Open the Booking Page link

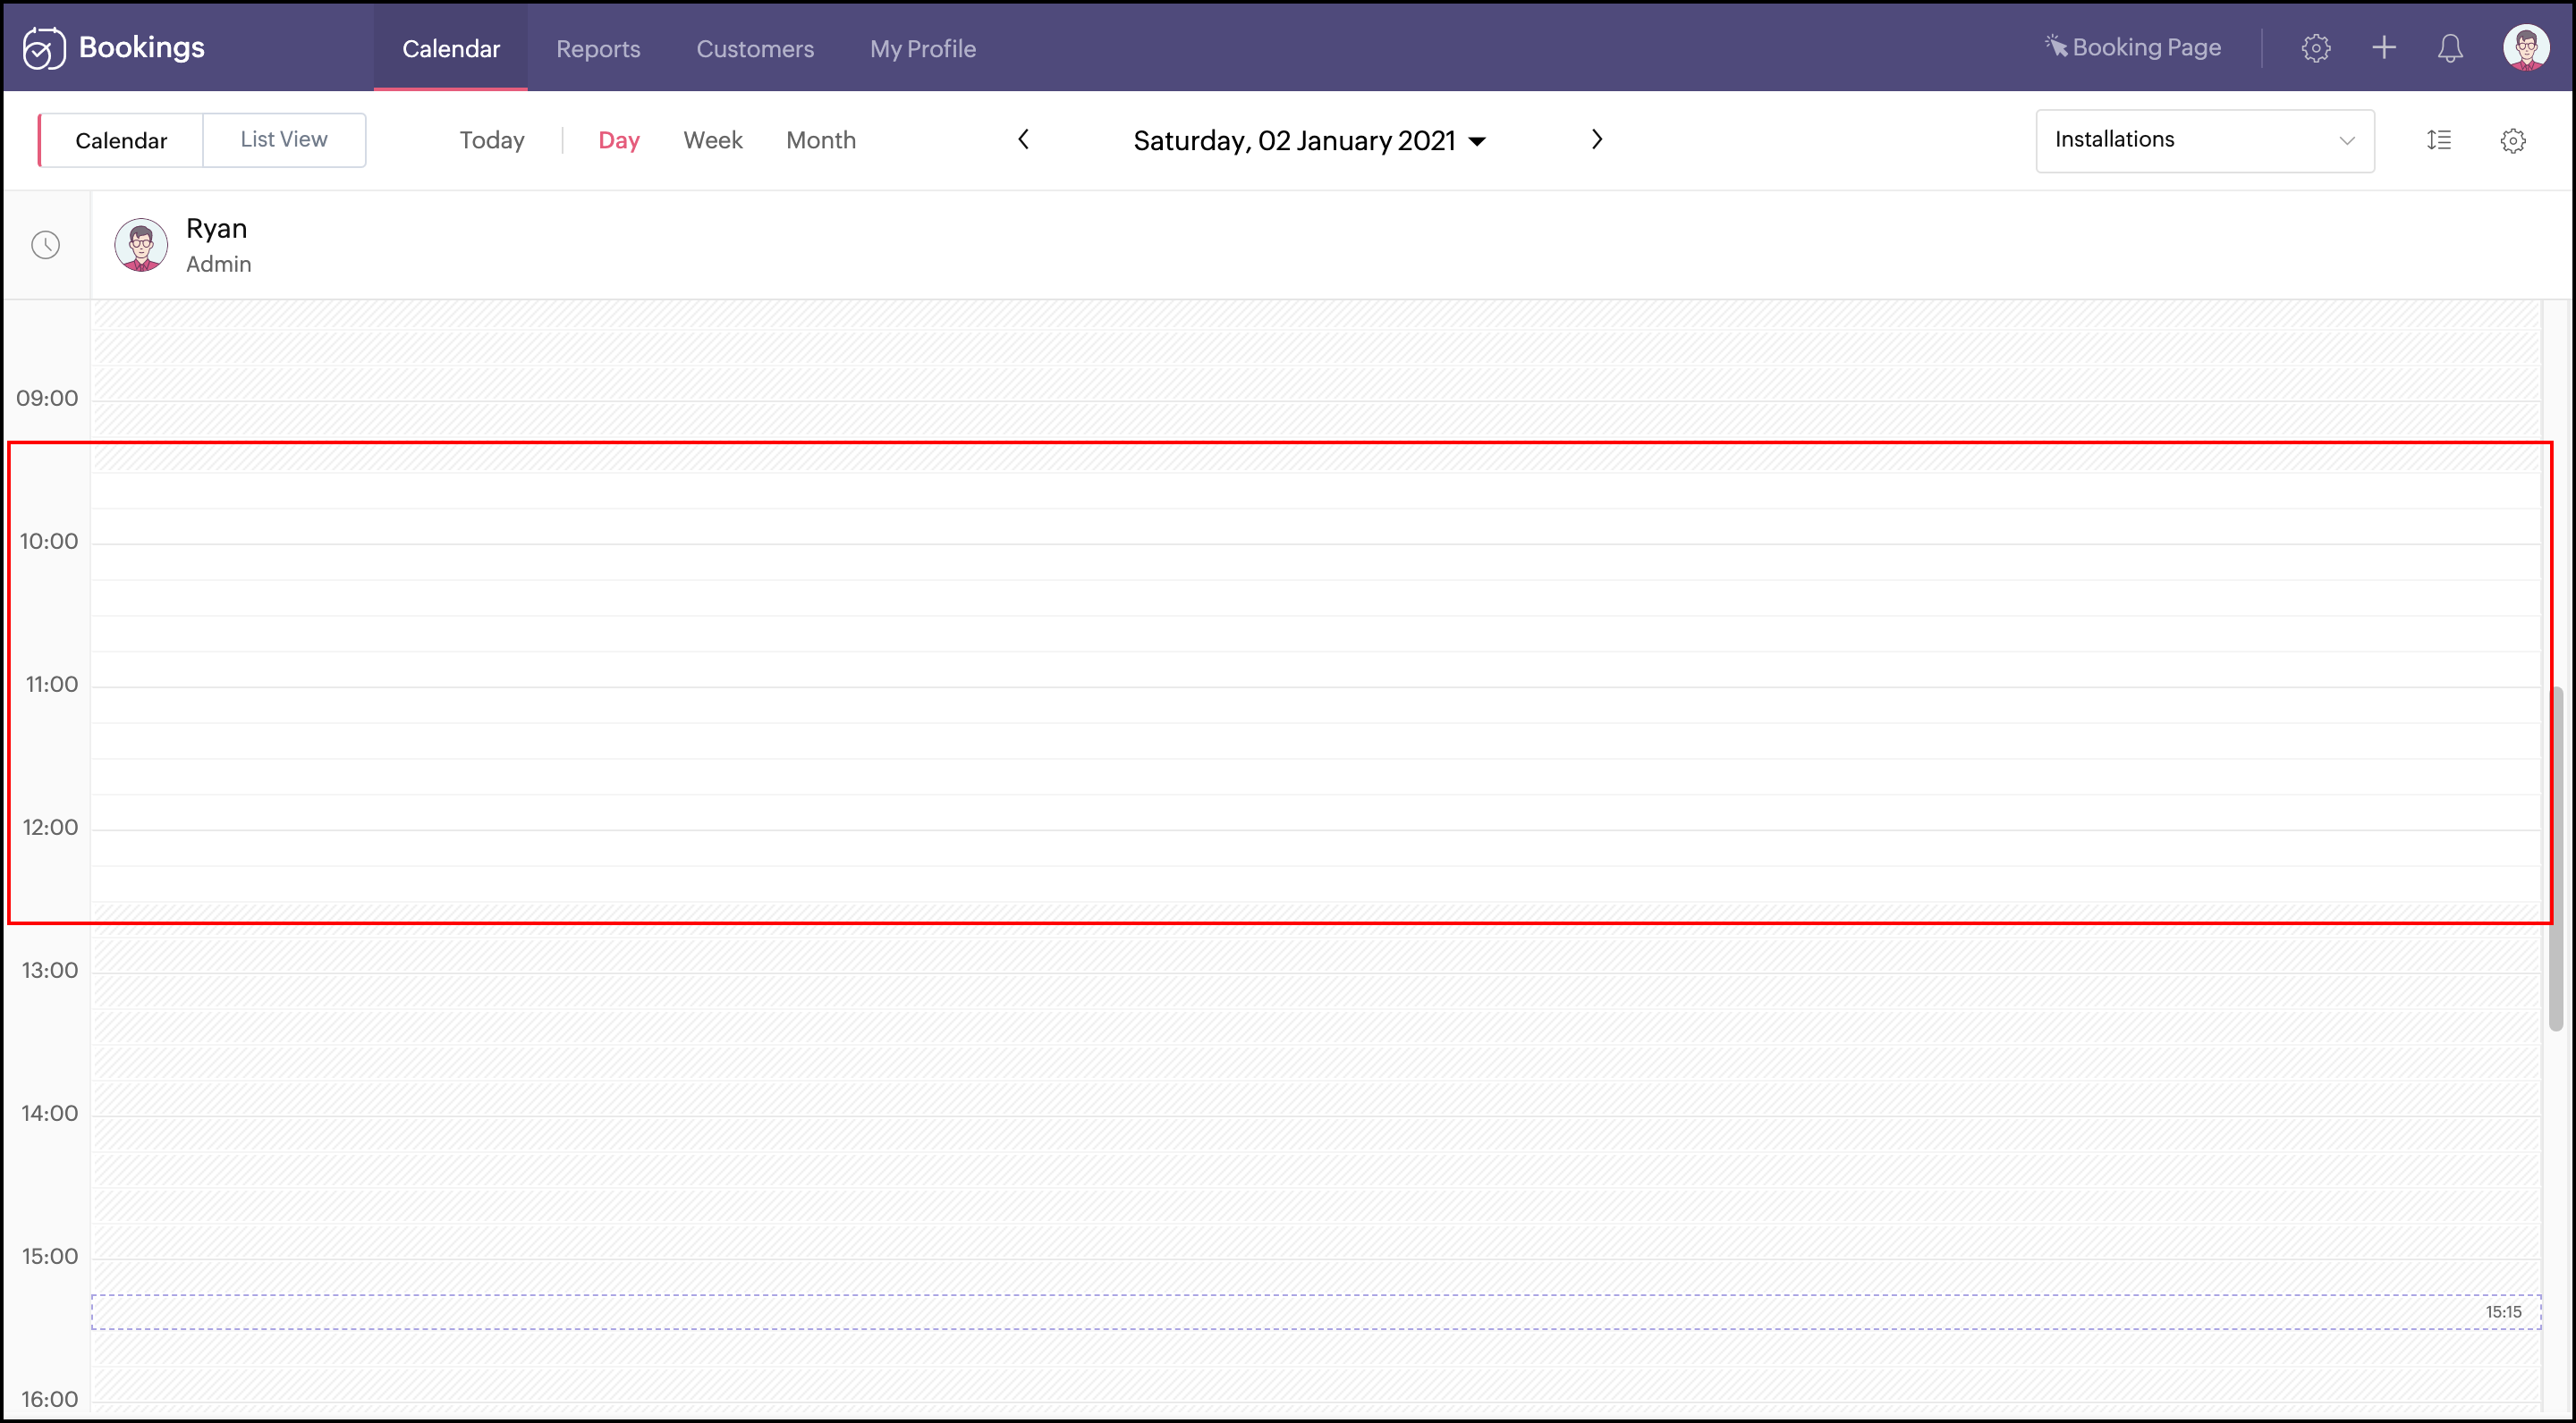point(2133,48)
